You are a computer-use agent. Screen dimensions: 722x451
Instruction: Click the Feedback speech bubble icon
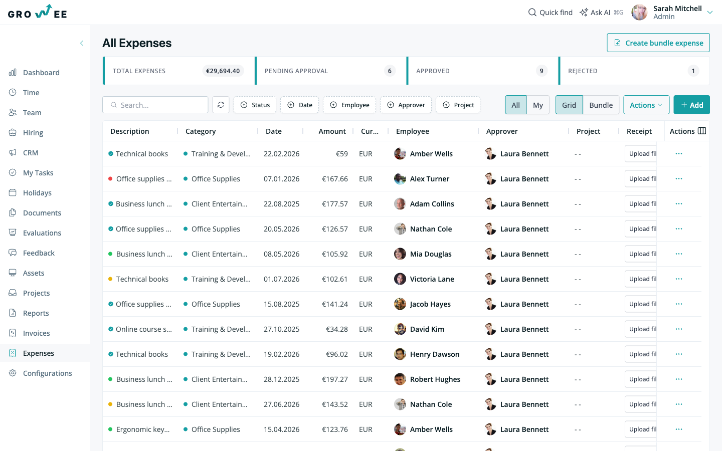[13, 253]
